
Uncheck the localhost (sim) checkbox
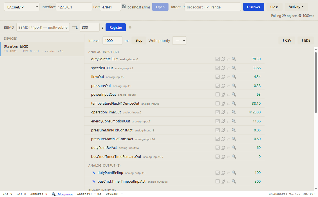tap(124, 6)
